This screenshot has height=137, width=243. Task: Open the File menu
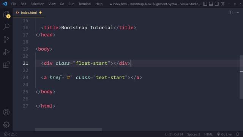point(14,4)
